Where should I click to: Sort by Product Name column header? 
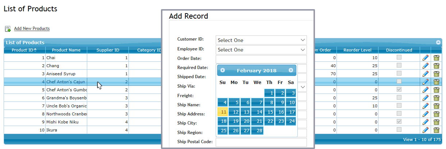click(66, 50)
